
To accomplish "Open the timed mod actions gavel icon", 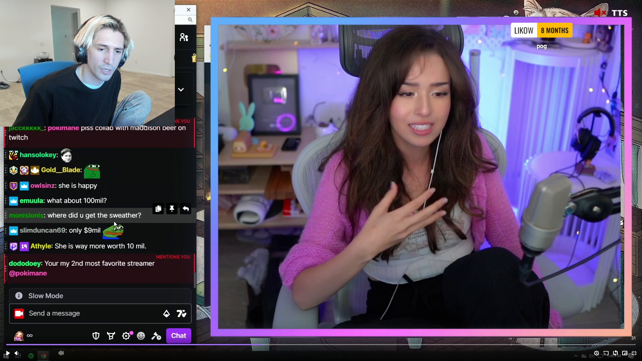I will pos(156,336).
